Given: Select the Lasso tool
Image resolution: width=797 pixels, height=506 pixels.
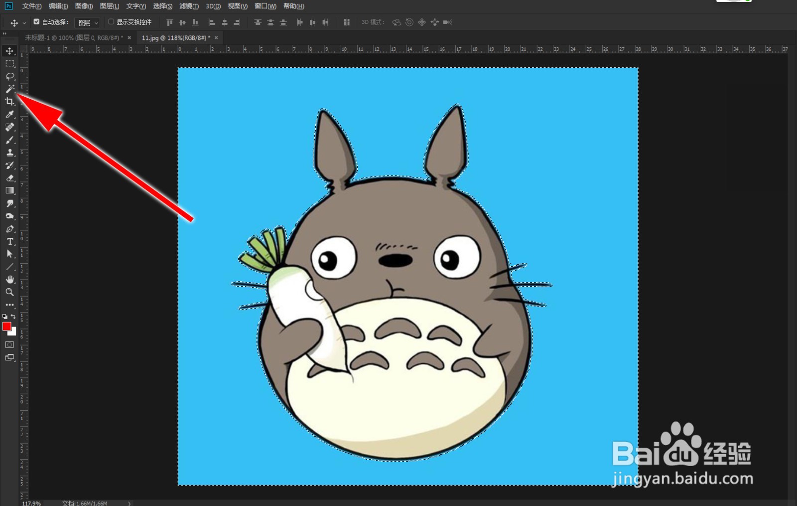Looking at the screenshot, I should click(x=9, y=76).
